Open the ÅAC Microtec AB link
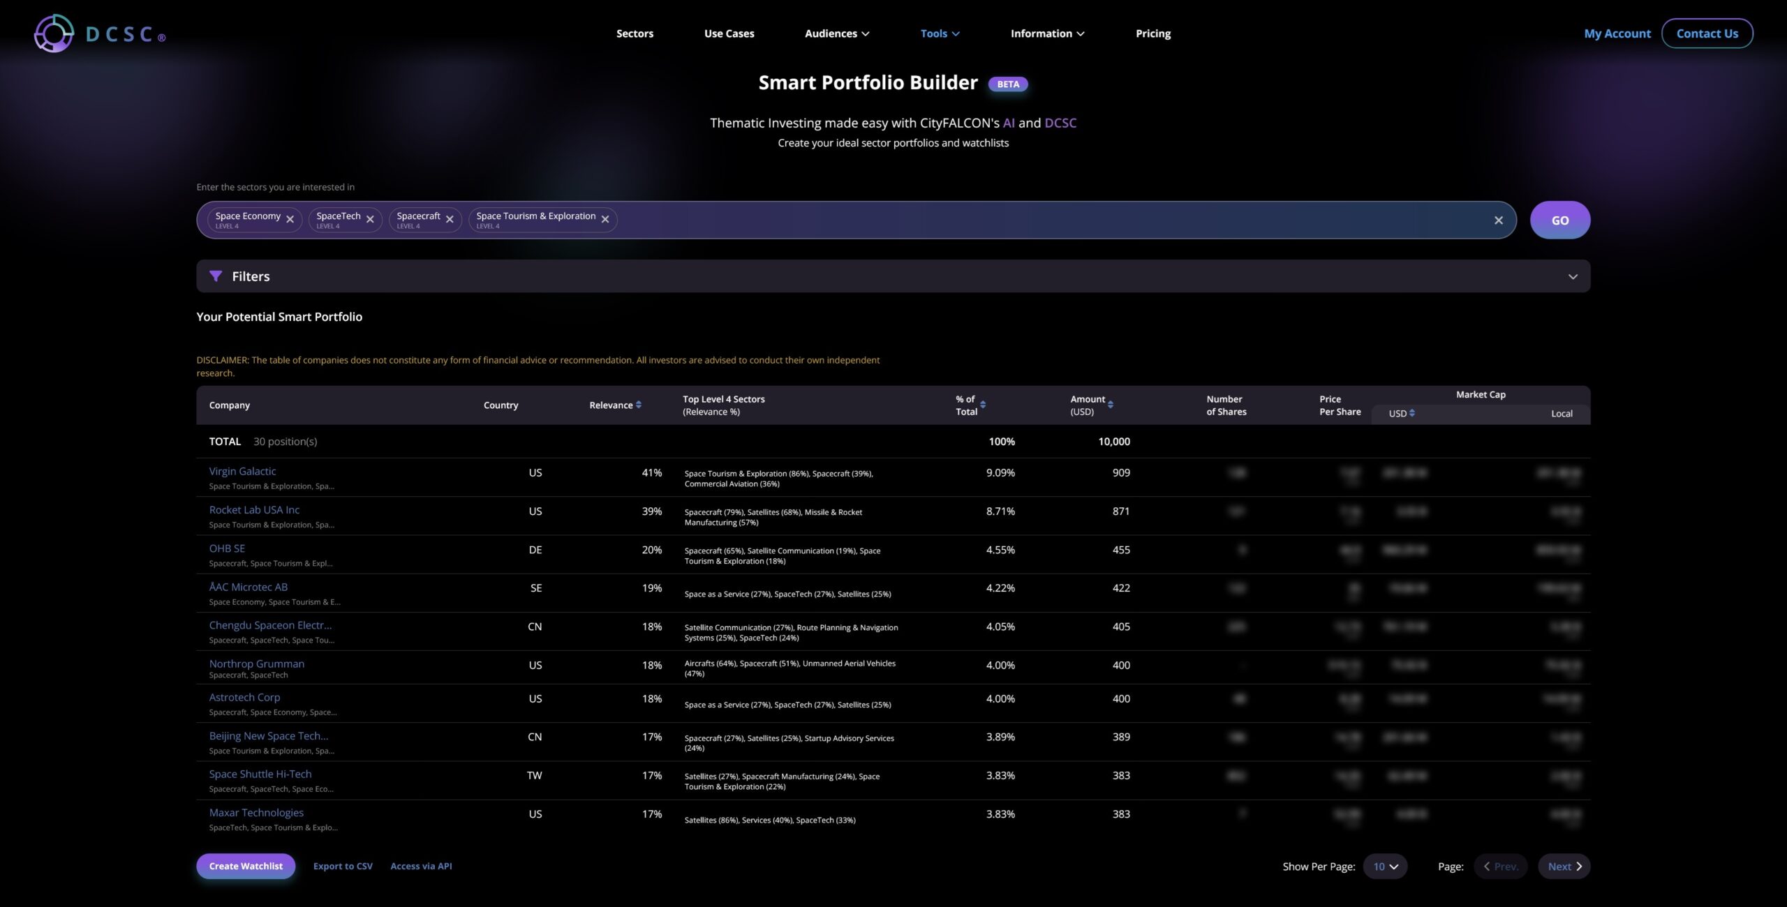This screenshot has height=907, width=1787. (x=248, y=587)
